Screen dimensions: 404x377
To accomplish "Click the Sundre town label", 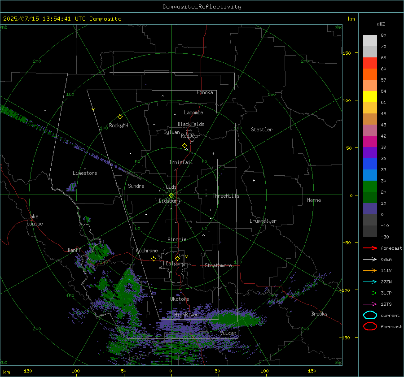I will 136,186.
